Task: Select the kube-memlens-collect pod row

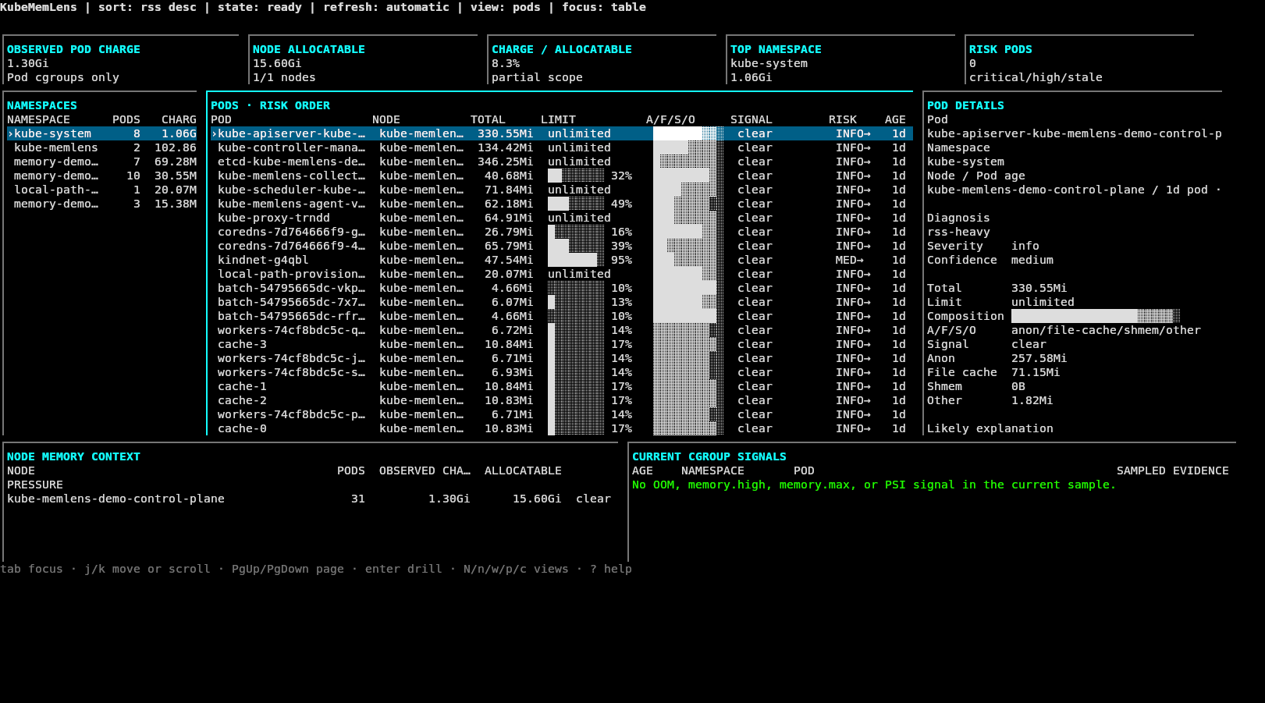Action: point(561,176)
